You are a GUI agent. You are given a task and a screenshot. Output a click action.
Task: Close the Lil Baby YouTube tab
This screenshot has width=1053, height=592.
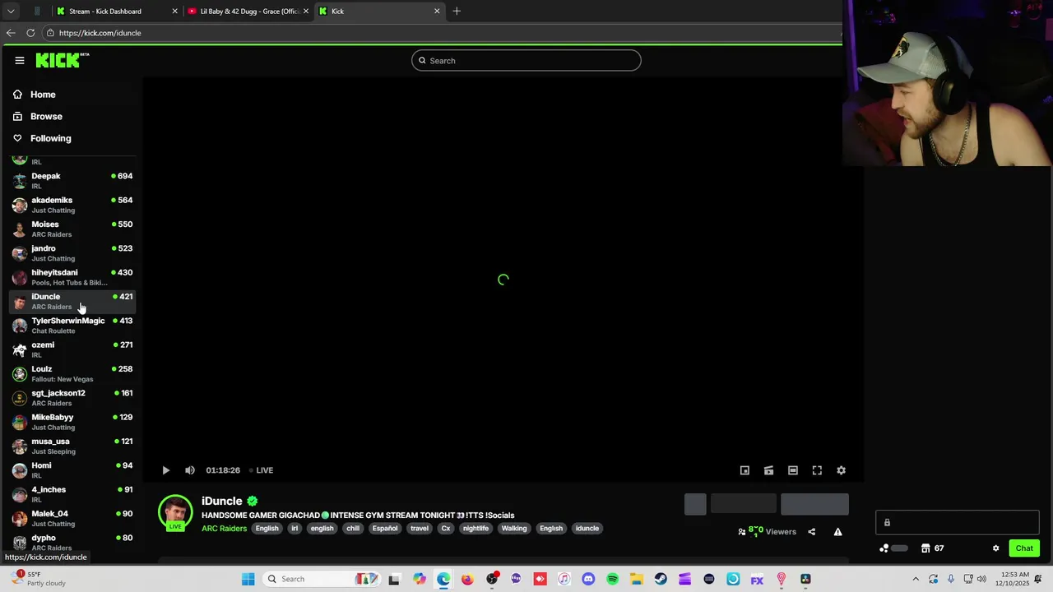pyautogui.click(x=306, y=11)
